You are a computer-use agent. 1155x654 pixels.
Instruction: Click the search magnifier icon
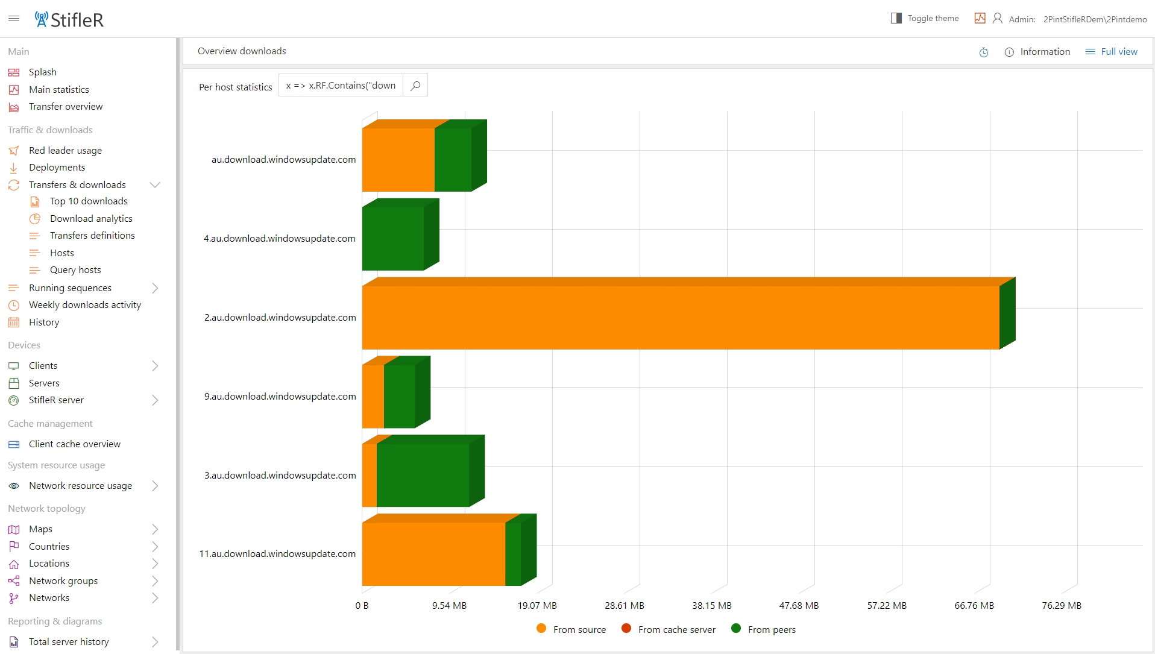click(x=415, y=86)
